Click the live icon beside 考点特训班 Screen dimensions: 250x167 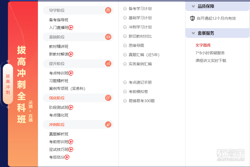coord(71,73)
